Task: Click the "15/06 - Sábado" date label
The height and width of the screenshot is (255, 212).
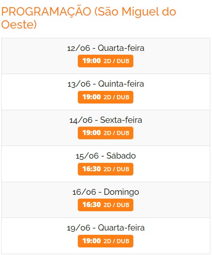Action: tap(106, 156)
